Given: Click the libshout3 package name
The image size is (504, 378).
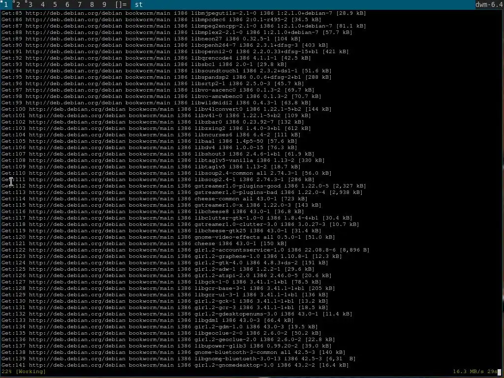Looking at the screenshot, I should coord(210,154).
